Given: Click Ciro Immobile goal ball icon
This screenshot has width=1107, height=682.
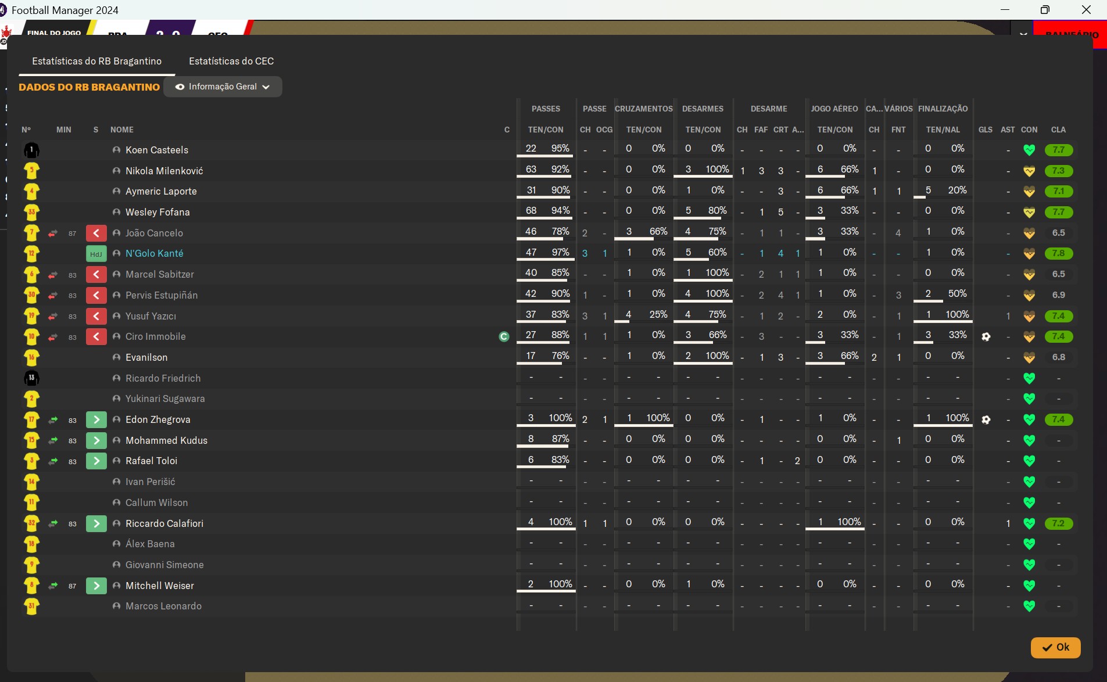Looking at the screenshot, I should [x=986, y=336].
